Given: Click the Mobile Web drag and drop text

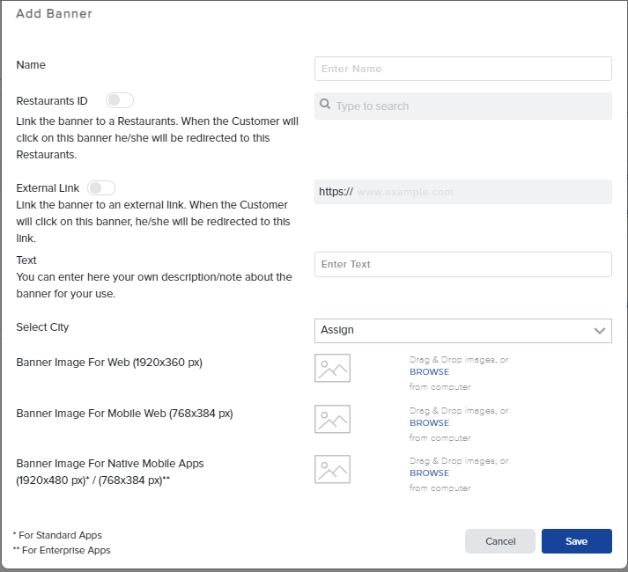Looking at the screenshot, I should (x=459, y=411).
